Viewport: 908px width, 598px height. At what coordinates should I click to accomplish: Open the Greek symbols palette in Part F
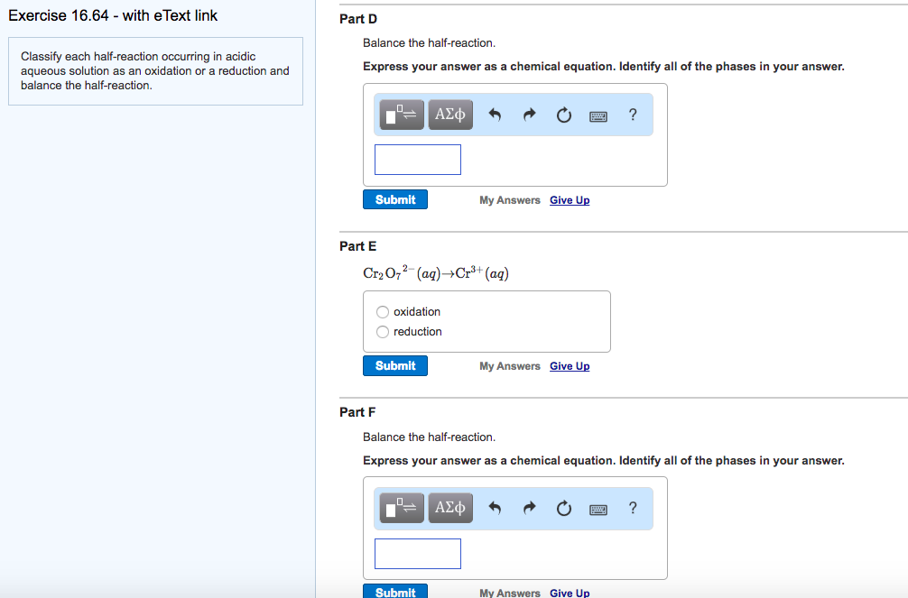pos(449,508)
